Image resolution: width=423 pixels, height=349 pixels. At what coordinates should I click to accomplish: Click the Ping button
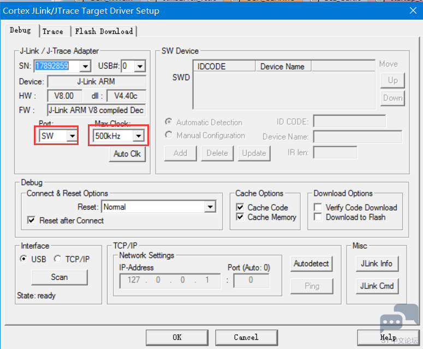coord(312,286)
